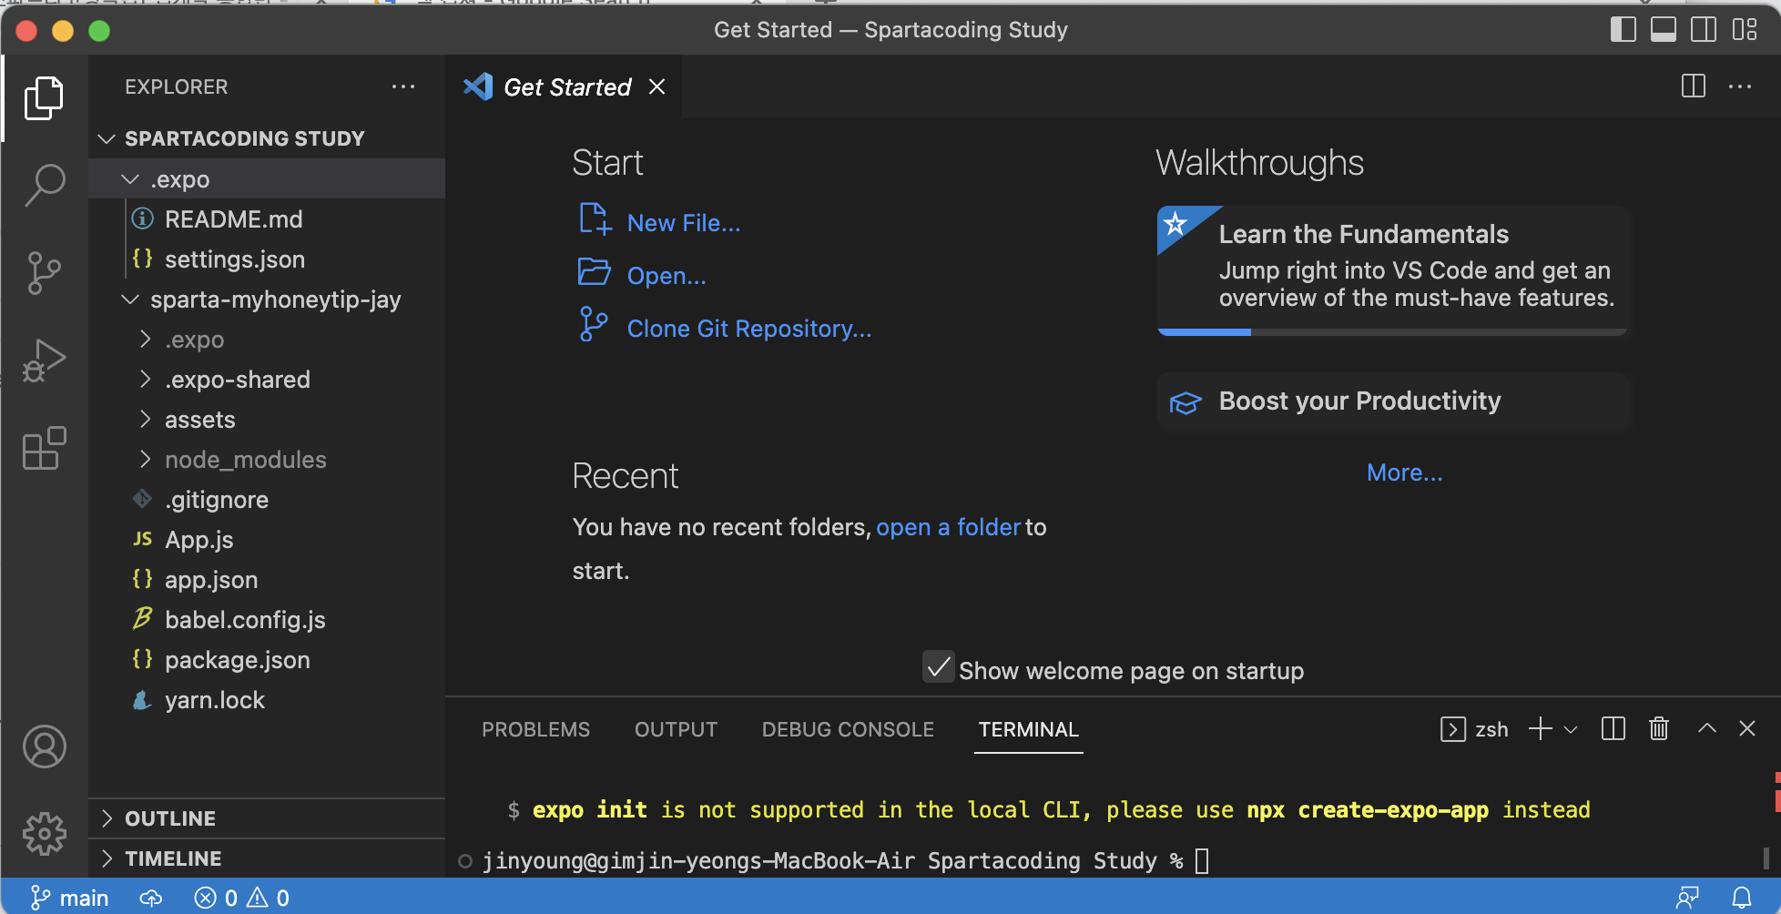Image resolution: width=1781 pixels, height=914 pixels.
Task: Open the Source Control view
Action: 44,272
